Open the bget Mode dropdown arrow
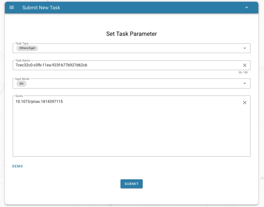The height and width of the screenshot is (207, 264). click(245, 83)
